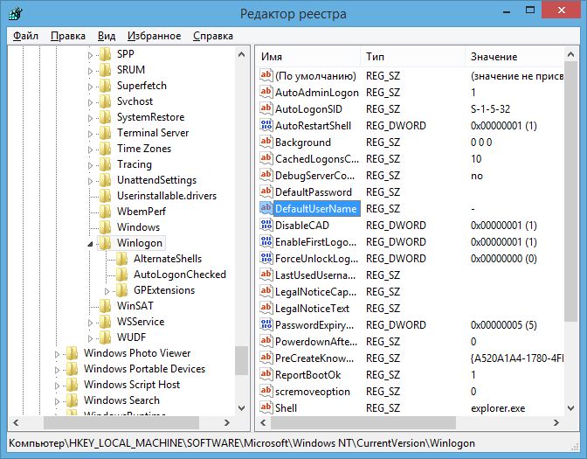Click the string icon of the (По умолчанию) value

point(266,75)
